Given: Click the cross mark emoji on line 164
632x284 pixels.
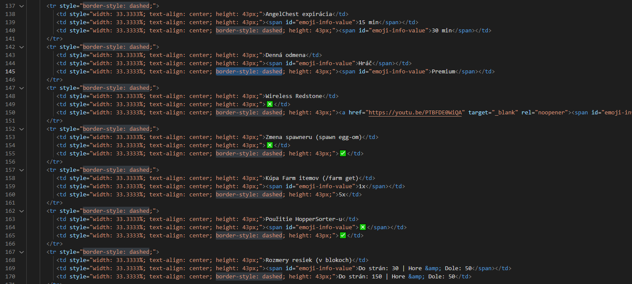Looking at the screenshot, I should tap(363, 227).
